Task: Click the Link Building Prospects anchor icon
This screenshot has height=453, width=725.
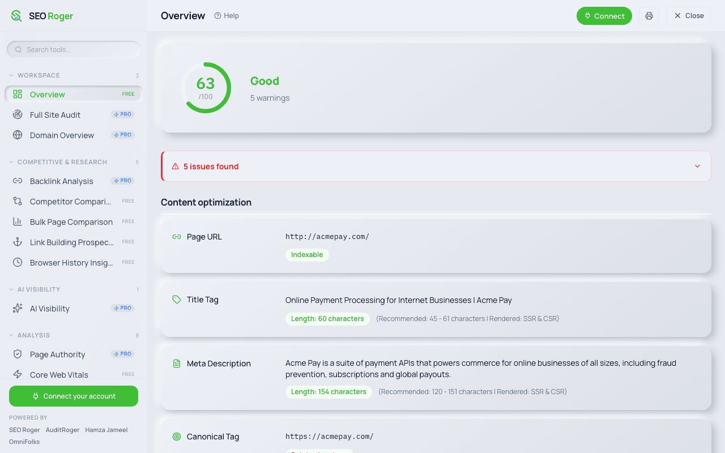Action: 18,242
